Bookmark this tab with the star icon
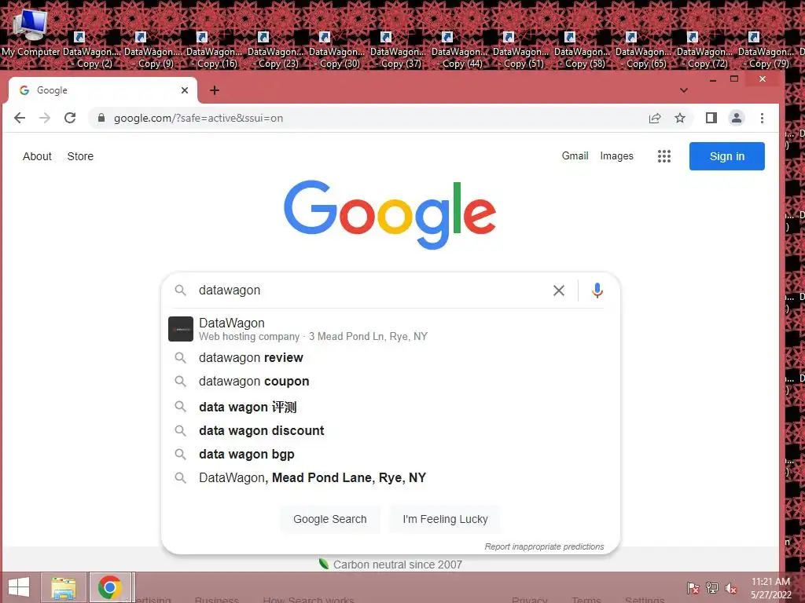805x603 pixels. (680, 119)
